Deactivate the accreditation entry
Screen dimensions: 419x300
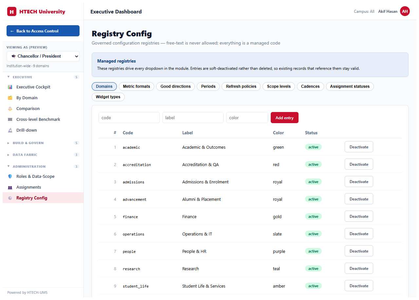(x=359, y=164)
